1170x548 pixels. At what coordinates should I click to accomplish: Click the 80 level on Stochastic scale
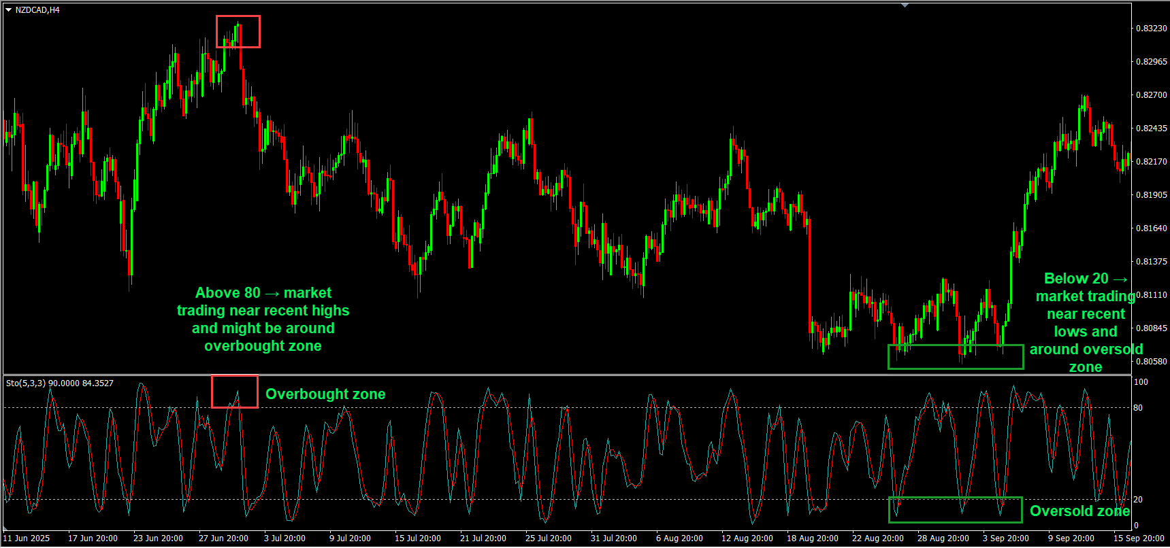[1138, 408]
